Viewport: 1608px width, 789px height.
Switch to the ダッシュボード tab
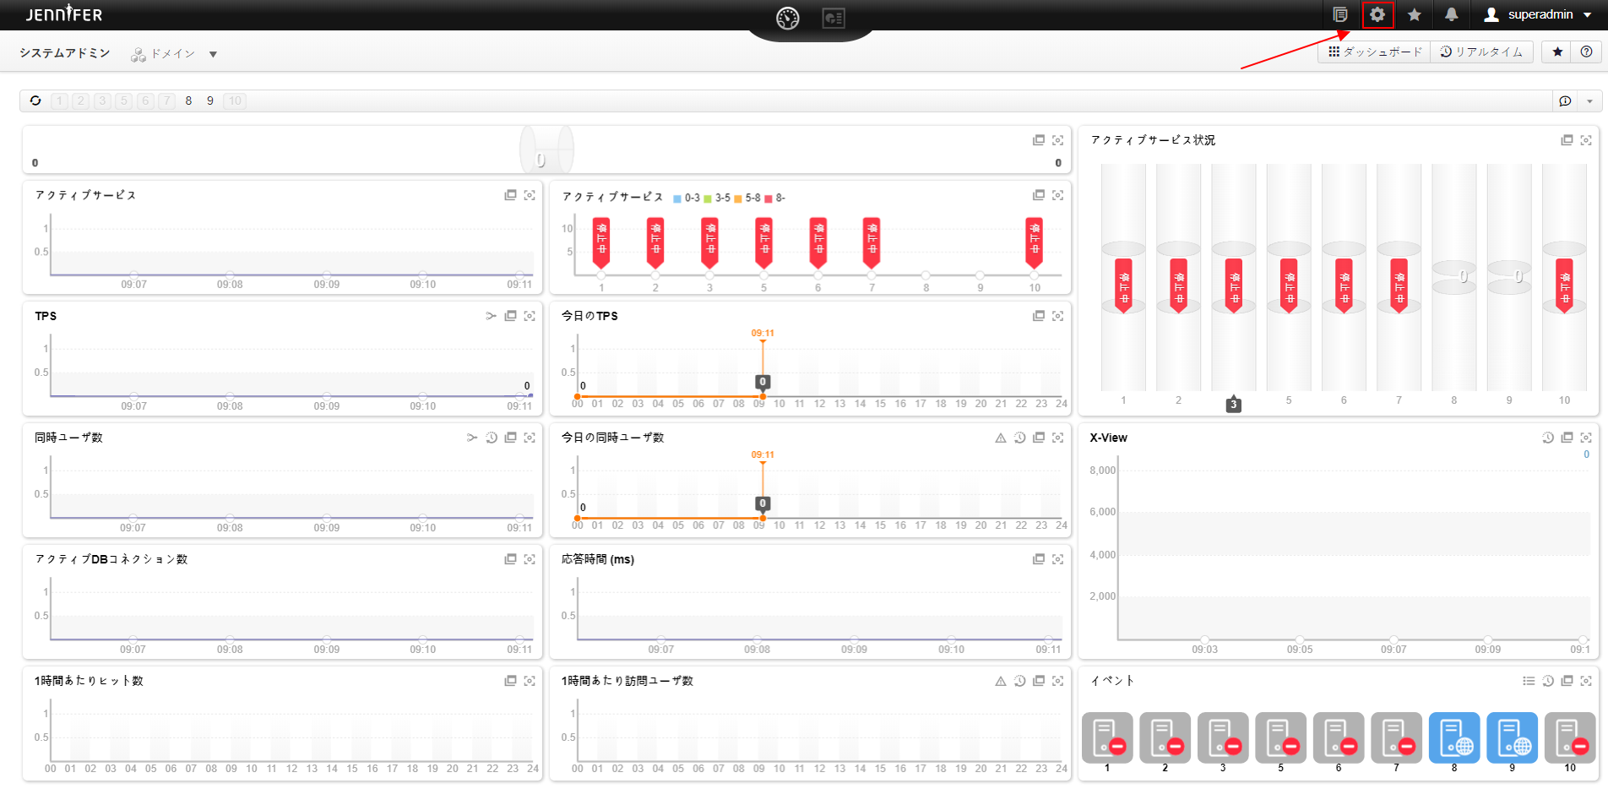click(x=1375, y=52)
